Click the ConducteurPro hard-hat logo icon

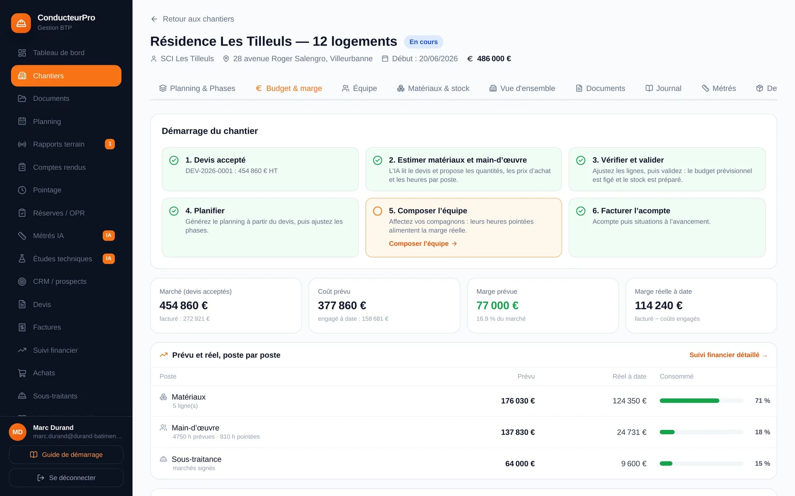click(x=21, y=23)
